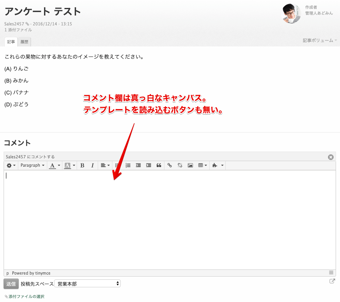Click the p element path in status bar
This screenshot has height=302, width=340.
[x=8, y=273]
